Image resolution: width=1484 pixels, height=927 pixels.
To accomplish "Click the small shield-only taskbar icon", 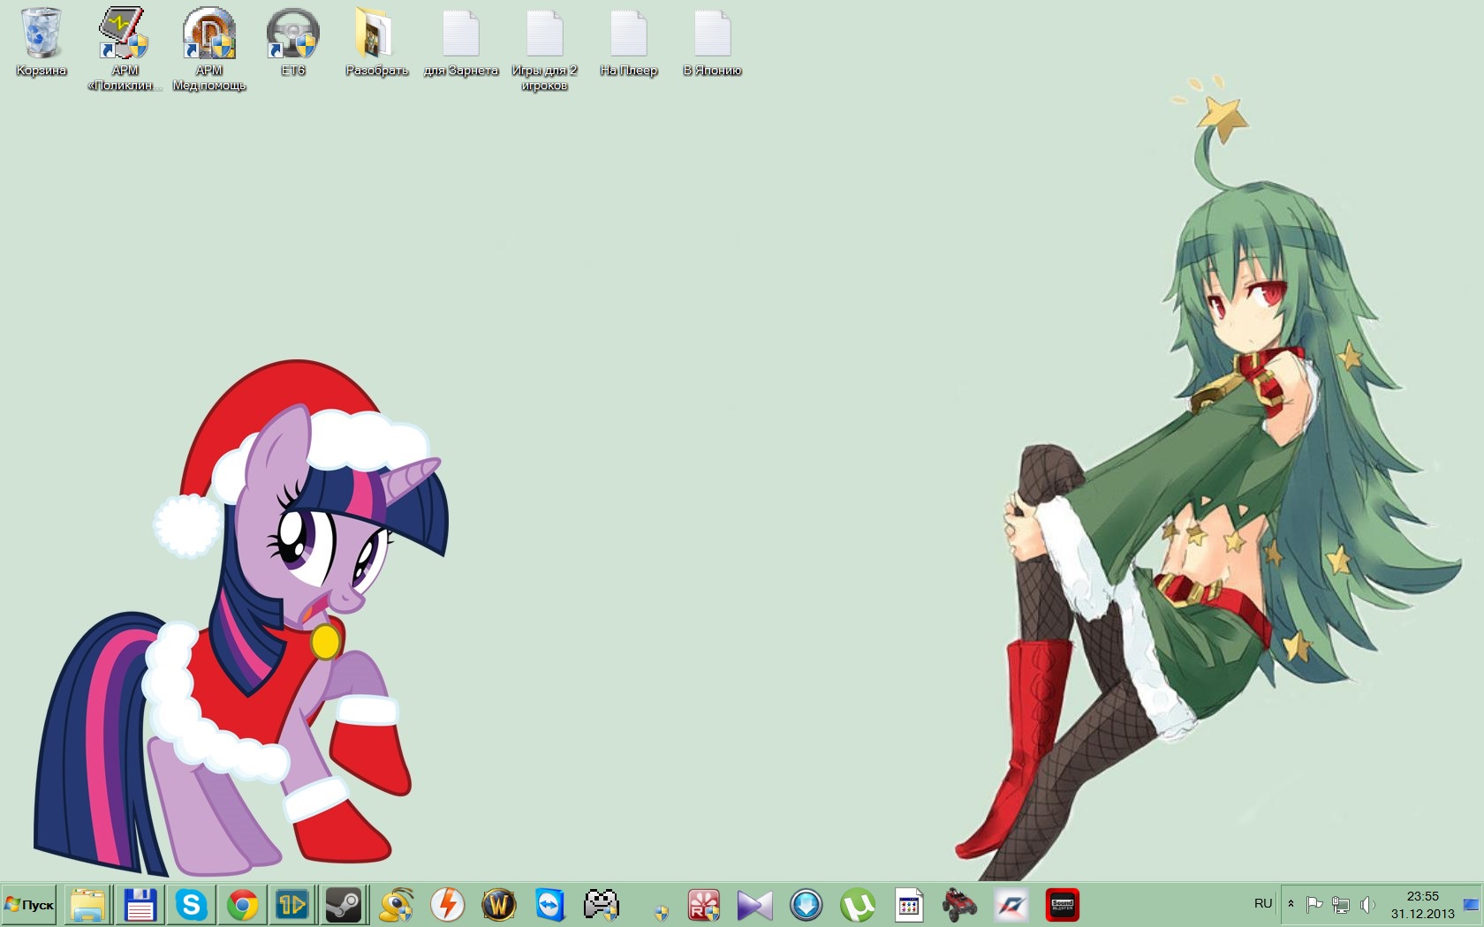I will click(661, 913).
